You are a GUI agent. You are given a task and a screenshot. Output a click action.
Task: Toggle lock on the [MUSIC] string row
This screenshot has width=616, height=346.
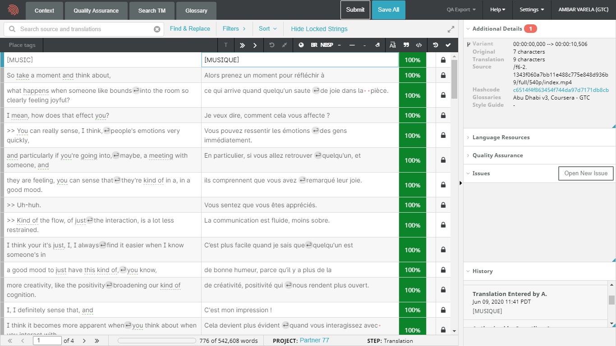coord(443,60)
